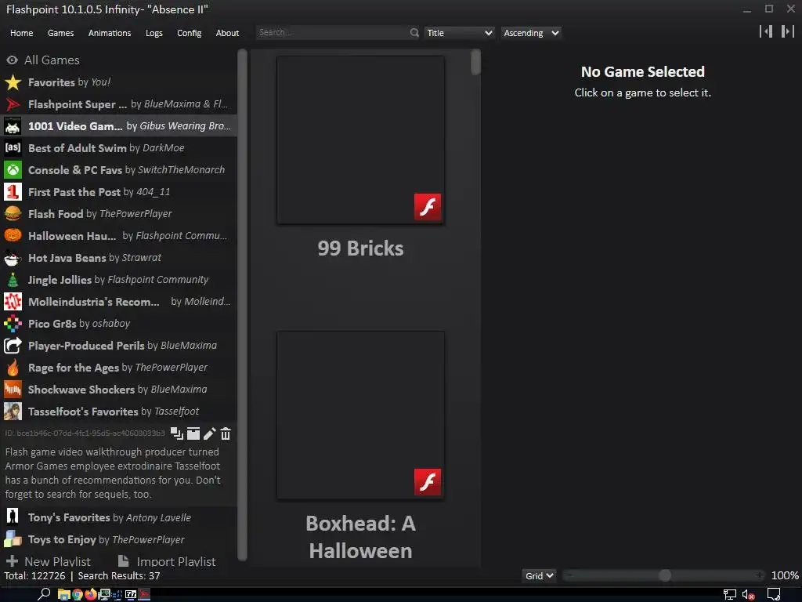This screenshot has width=802, height=602.
Task: Click the magnifier icon in the search box
Action: pos(414,33)
